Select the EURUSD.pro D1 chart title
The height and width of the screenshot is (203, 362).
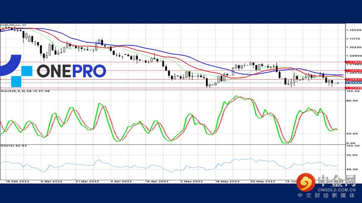click(13, 25)
